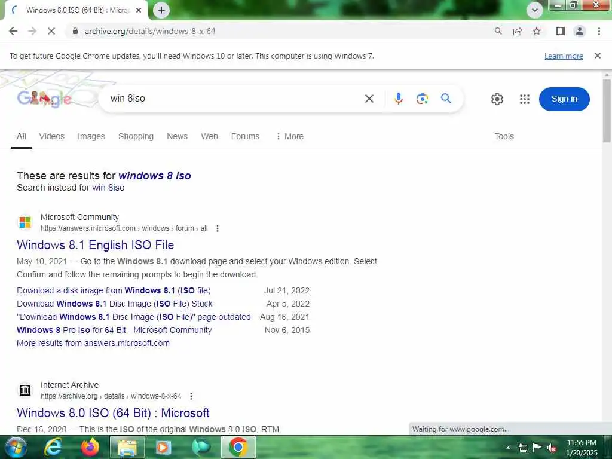
Task: Dismiss the Chrome update notification bar
Action: coord(598,56)
